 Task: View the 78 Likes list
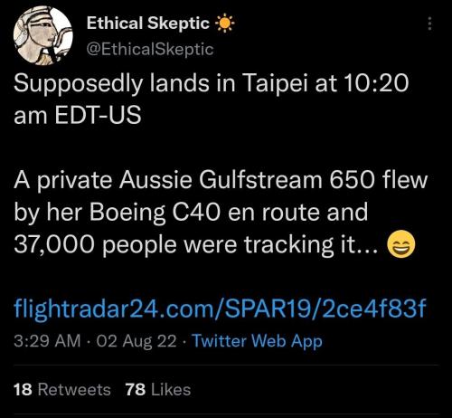pos(158,389)
